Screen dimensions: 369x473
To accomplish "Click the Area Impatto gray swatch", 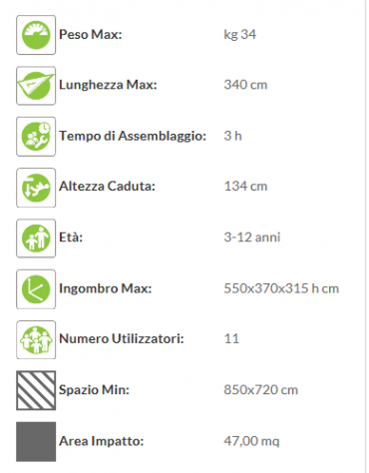I will tap(36, 442).
